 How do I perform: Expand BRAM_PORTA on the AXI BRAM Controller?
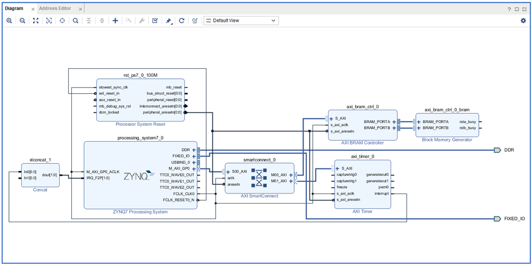394,122
